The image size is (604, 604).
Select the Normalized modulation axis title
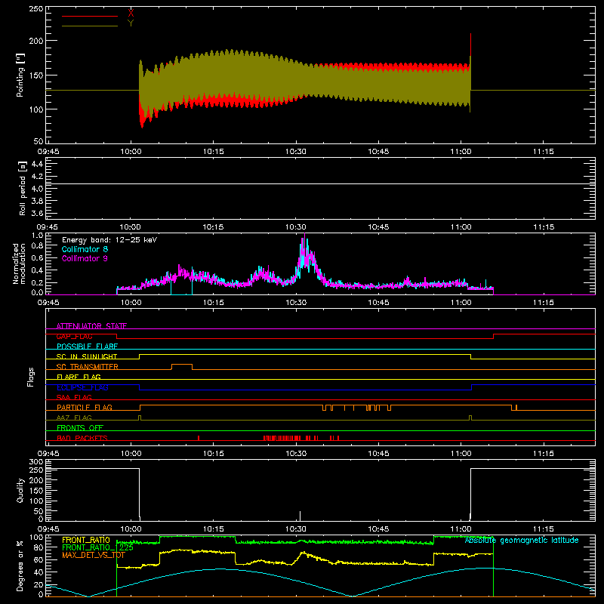[x=20, y=263]
